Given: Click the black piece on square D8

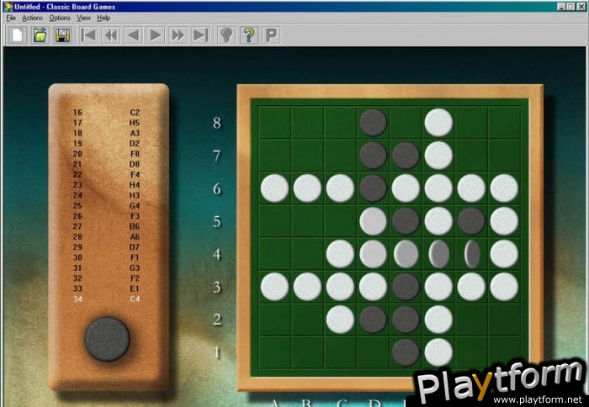Looking at the screenshot, I should tap(373, 123).
